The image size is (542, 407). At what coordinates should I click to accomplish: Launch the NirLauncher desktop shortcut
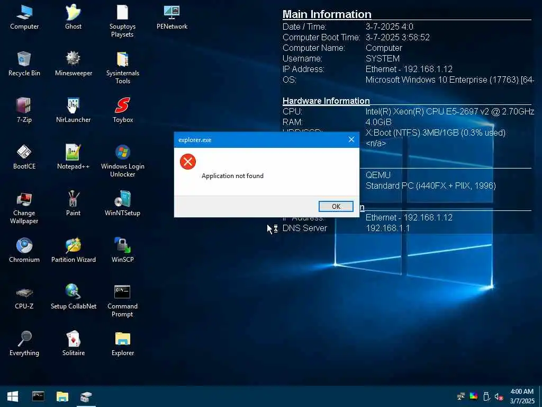73,110
